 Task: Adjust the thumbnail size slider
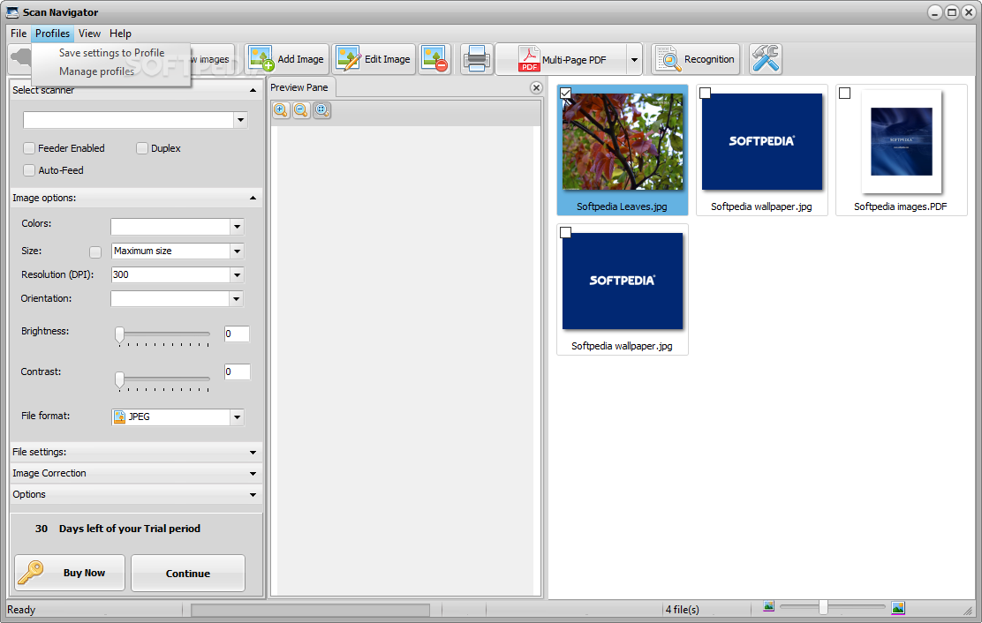(x=823, y=607)
